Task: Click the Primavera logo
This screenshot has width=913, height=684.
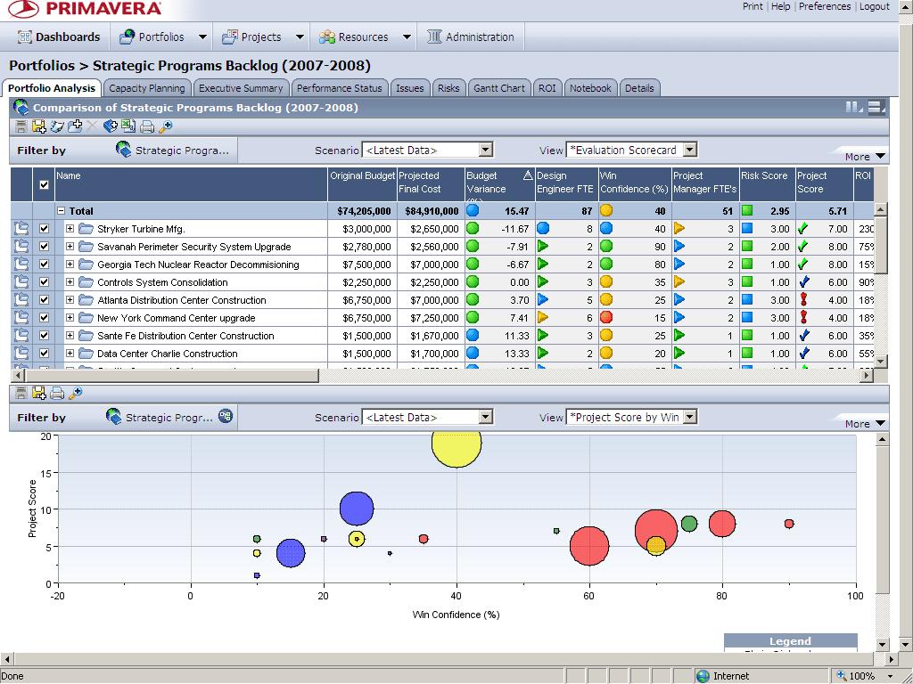Action: (84, 9)
